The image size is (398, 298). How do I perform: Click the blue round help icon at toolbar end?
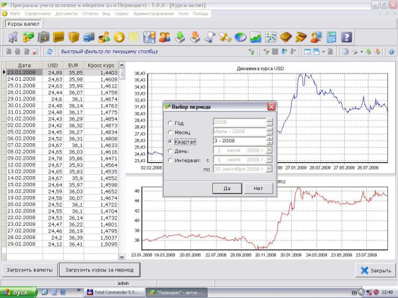(391, 52)
